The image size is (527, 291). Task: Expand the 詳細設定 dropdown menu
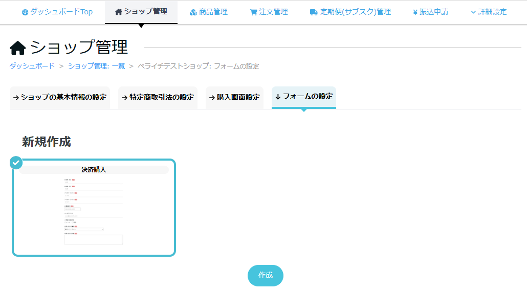[x=489, y=12]
